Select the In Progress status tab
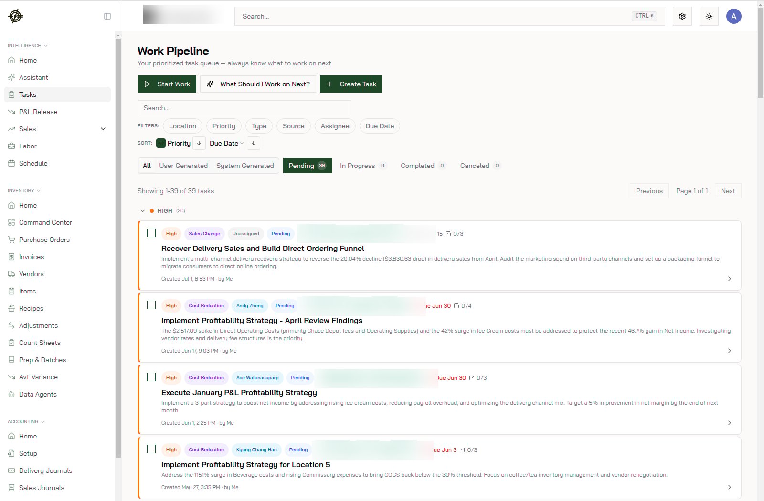The image size is (764, 501). 363,166
